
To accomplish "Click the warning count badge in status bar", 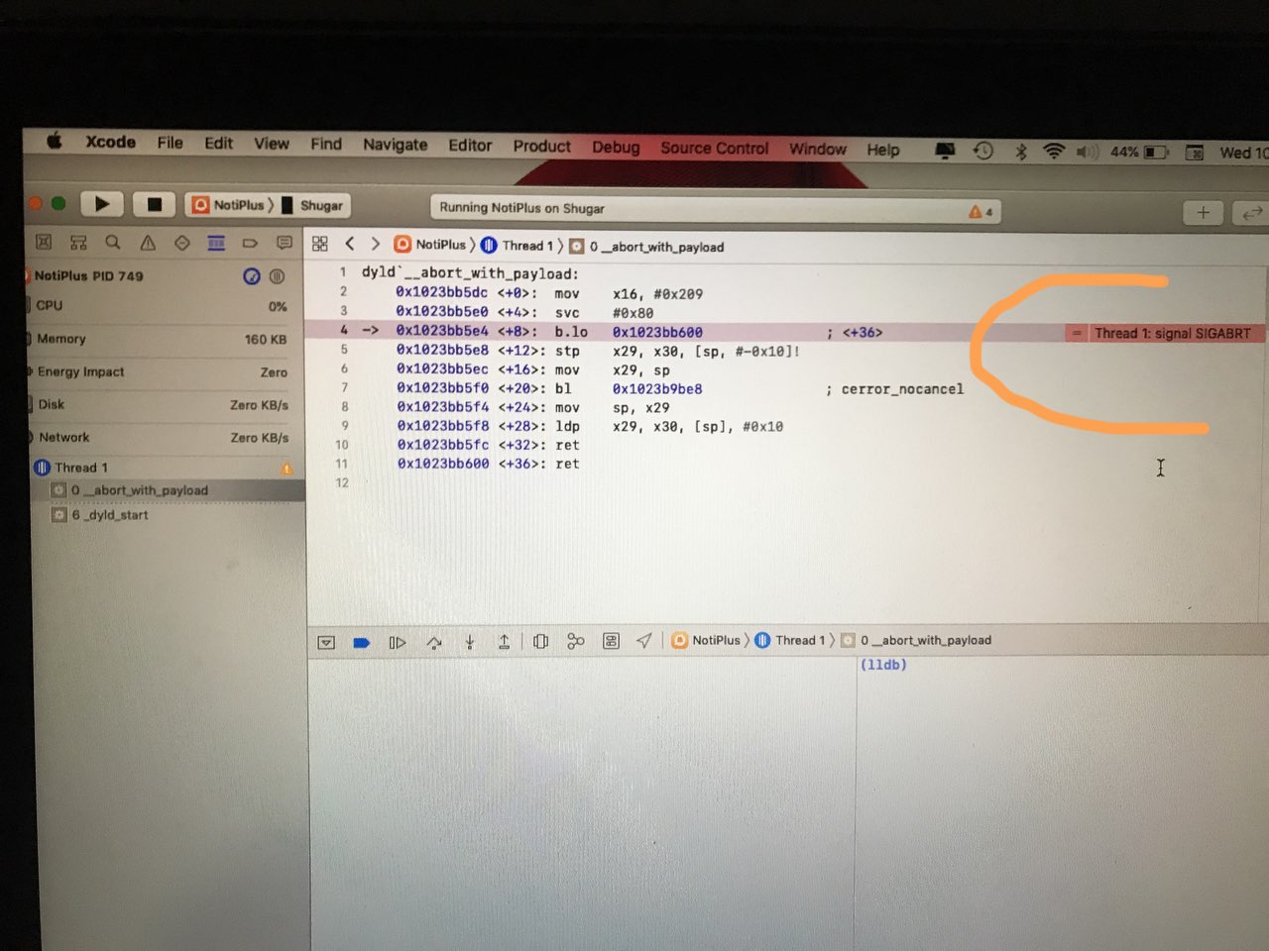I will tap(981, 211).
